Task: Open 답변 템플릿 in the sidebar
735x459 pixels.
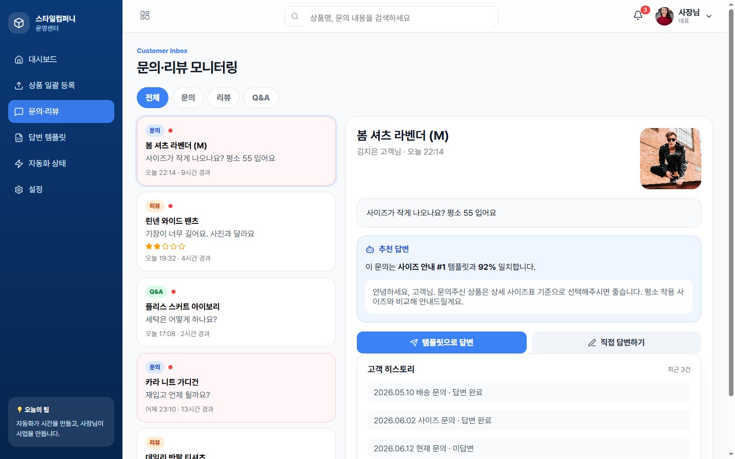Action: [x=61, y=137]
